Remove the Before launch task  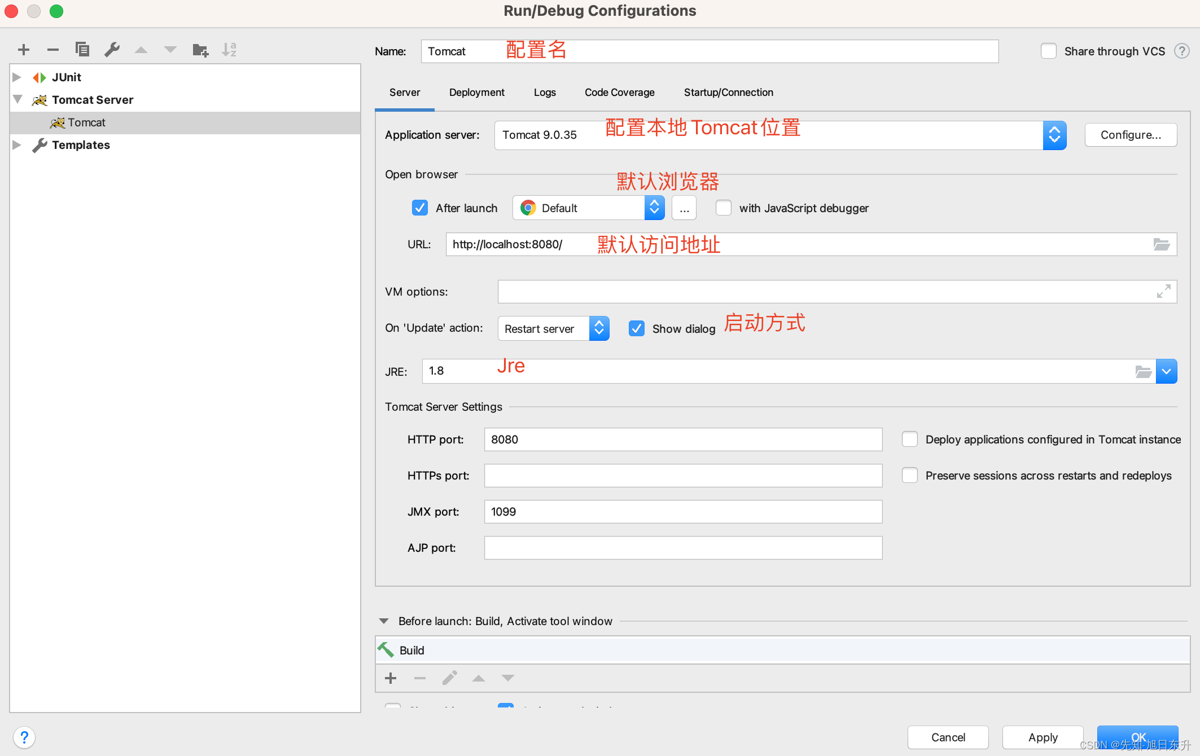click(x=420, y=678)
